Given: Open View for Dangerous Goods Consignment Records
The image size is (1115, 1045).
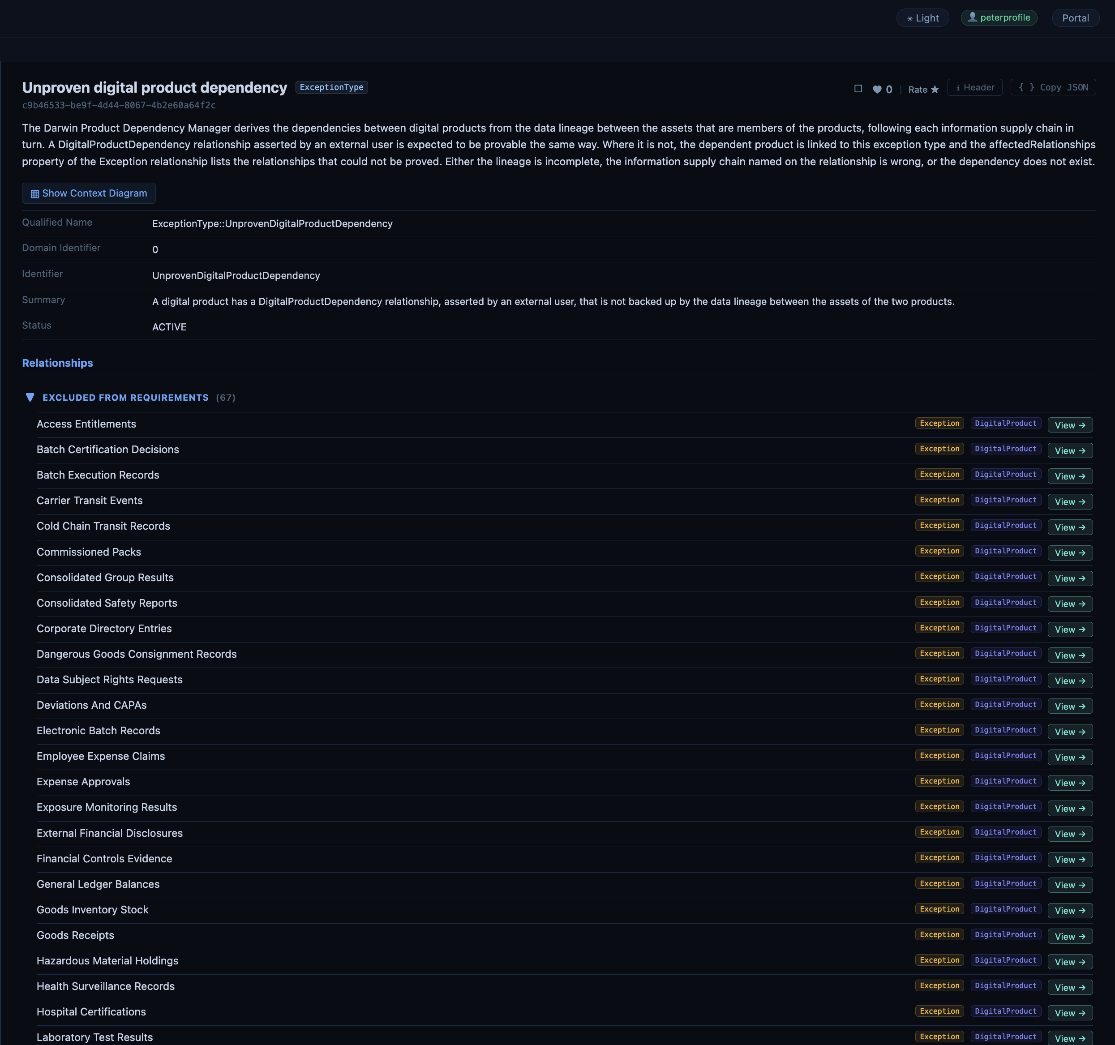Looking at the screenshot, I should (x=1070, y=655).
